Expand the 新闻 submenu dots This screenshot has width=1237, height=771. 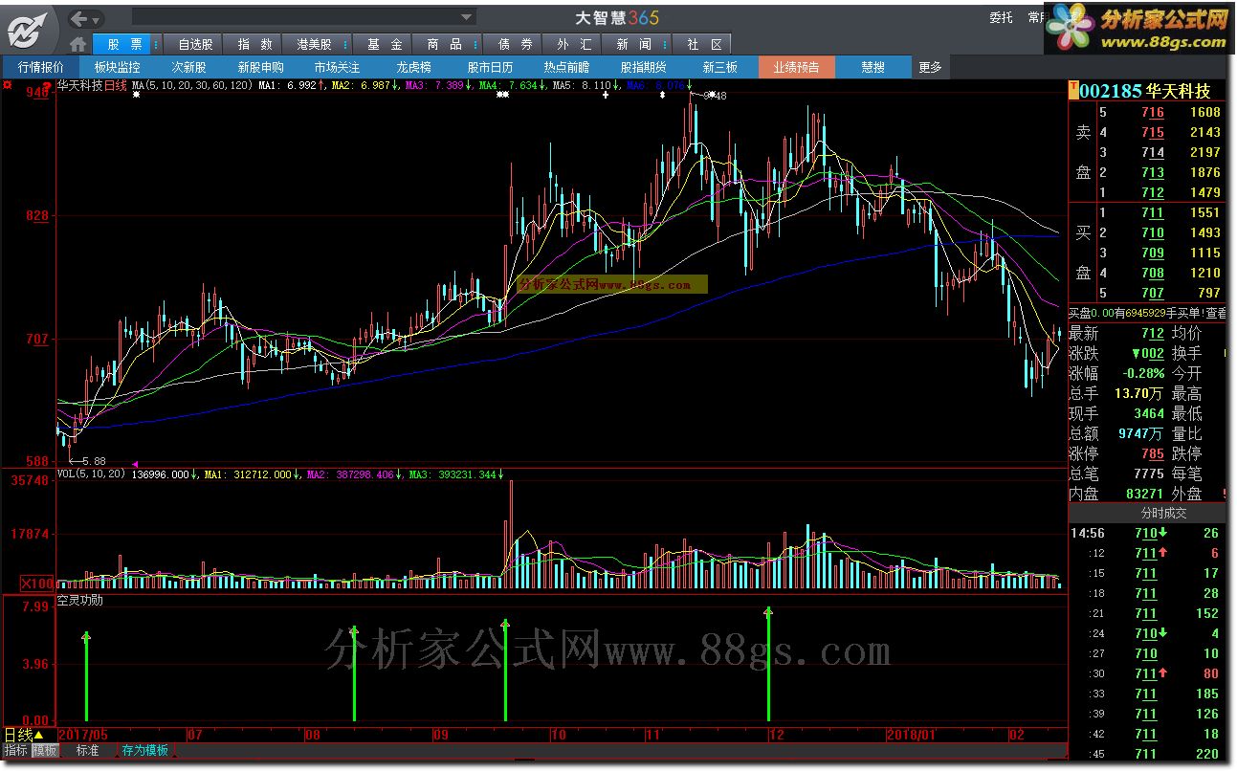pyautogui.click(x=666, y=45)
